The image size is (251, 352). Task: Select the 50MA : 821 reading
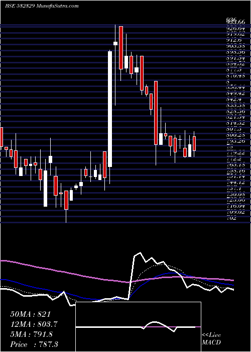coord(31,314)
